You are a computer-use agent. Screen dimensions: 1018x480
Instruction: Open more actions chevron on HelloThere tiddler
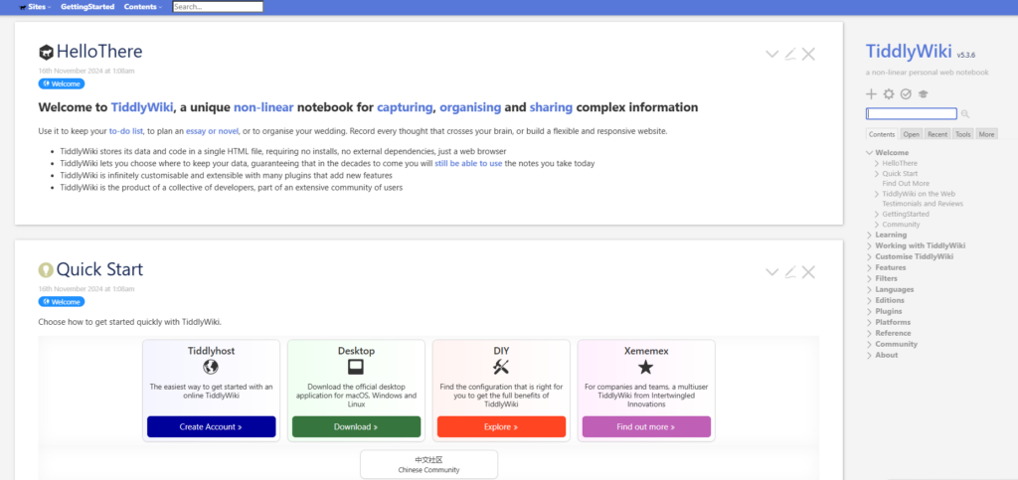771,54
